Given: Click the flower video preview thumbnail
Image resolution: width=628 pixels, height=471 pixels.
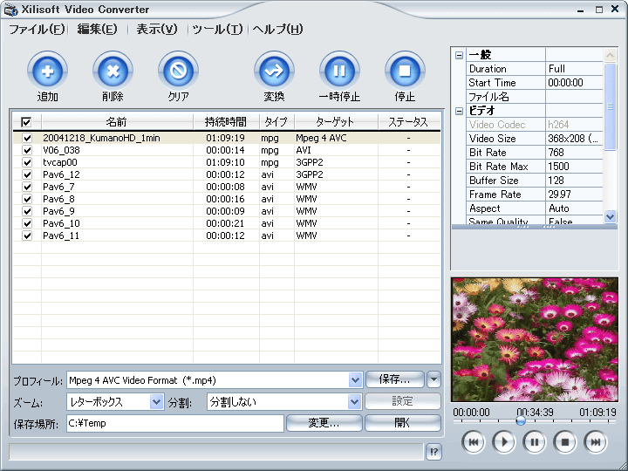Looking at the screenshot, I should (x=535, y=340).
